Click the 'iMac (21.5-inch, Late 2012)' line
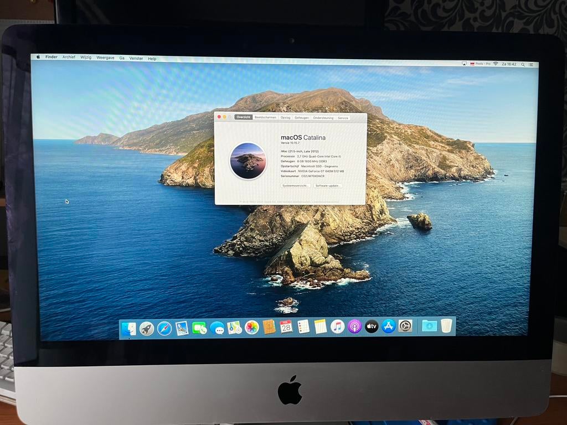567x425 pixels. (x=300, y=152)
